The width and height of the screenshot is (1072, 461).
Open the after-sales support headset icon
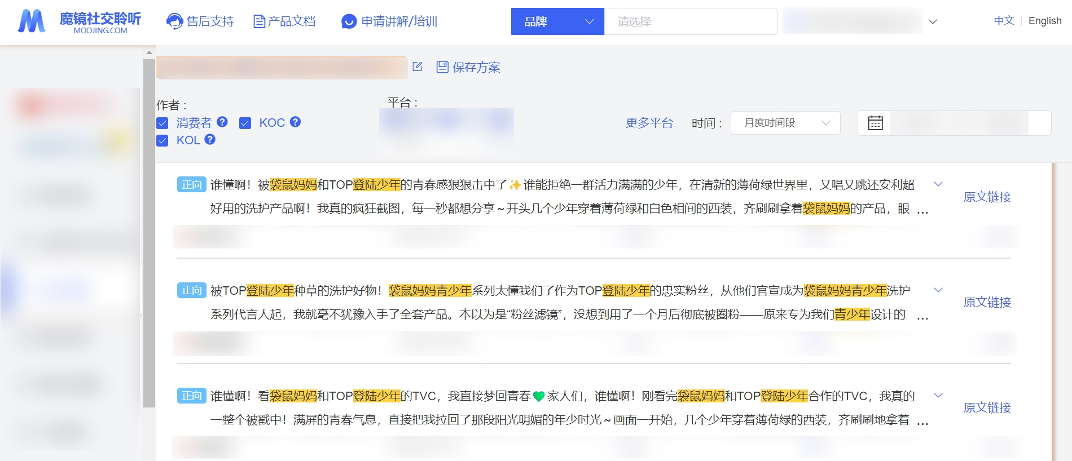click(x=174, y=21)
